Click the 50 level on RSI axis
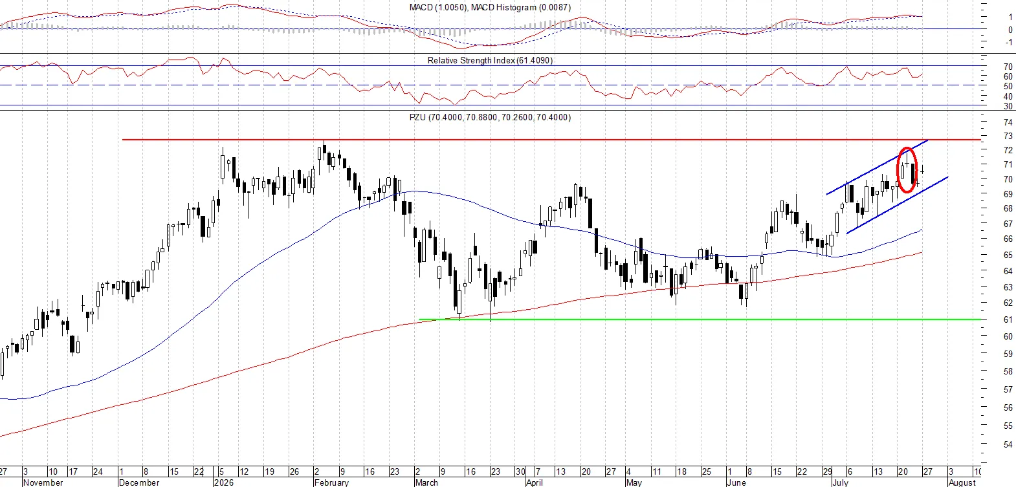Image resolution: width=1016 pixels, height=487 pixels. click(1008, 87)
